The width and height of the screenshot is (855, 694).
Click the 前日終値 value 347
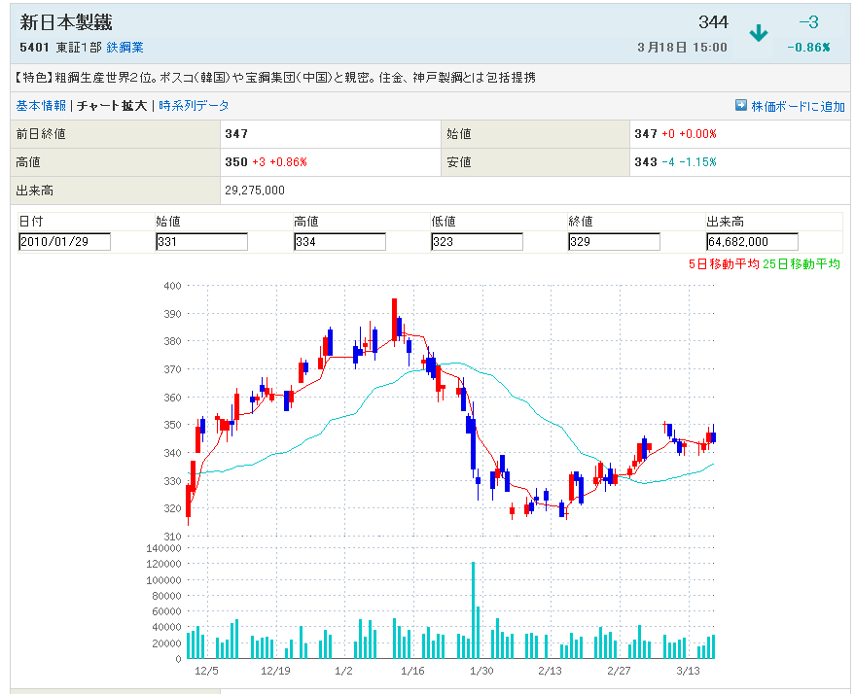point(236,134)
